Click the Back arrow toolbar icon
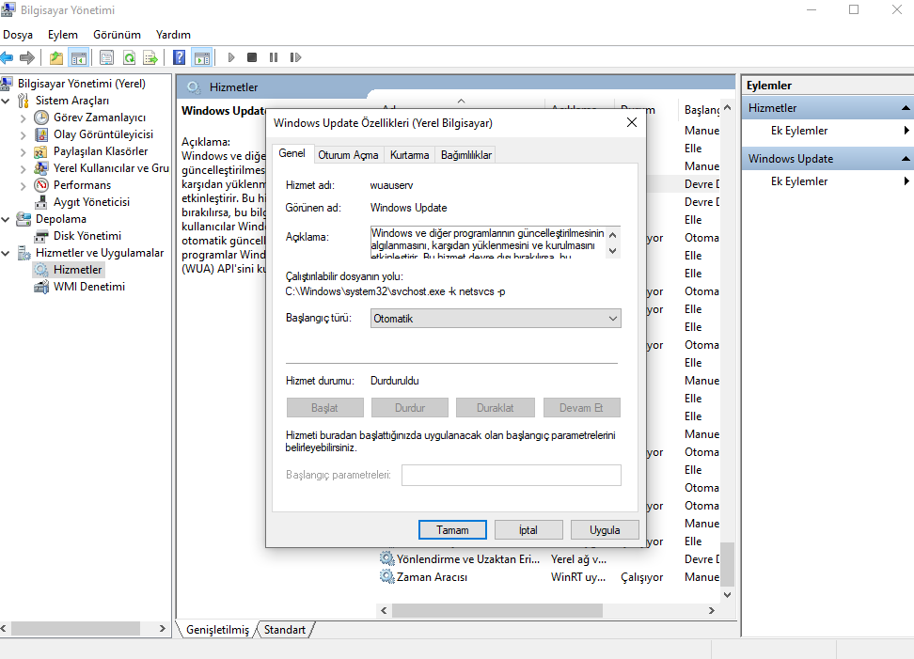 (x=7, y=57)
